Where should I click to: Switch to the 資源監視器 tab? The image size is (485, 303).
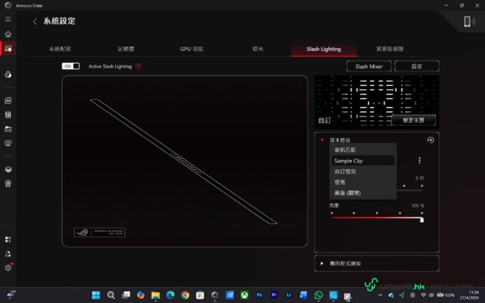coord(390,49)
